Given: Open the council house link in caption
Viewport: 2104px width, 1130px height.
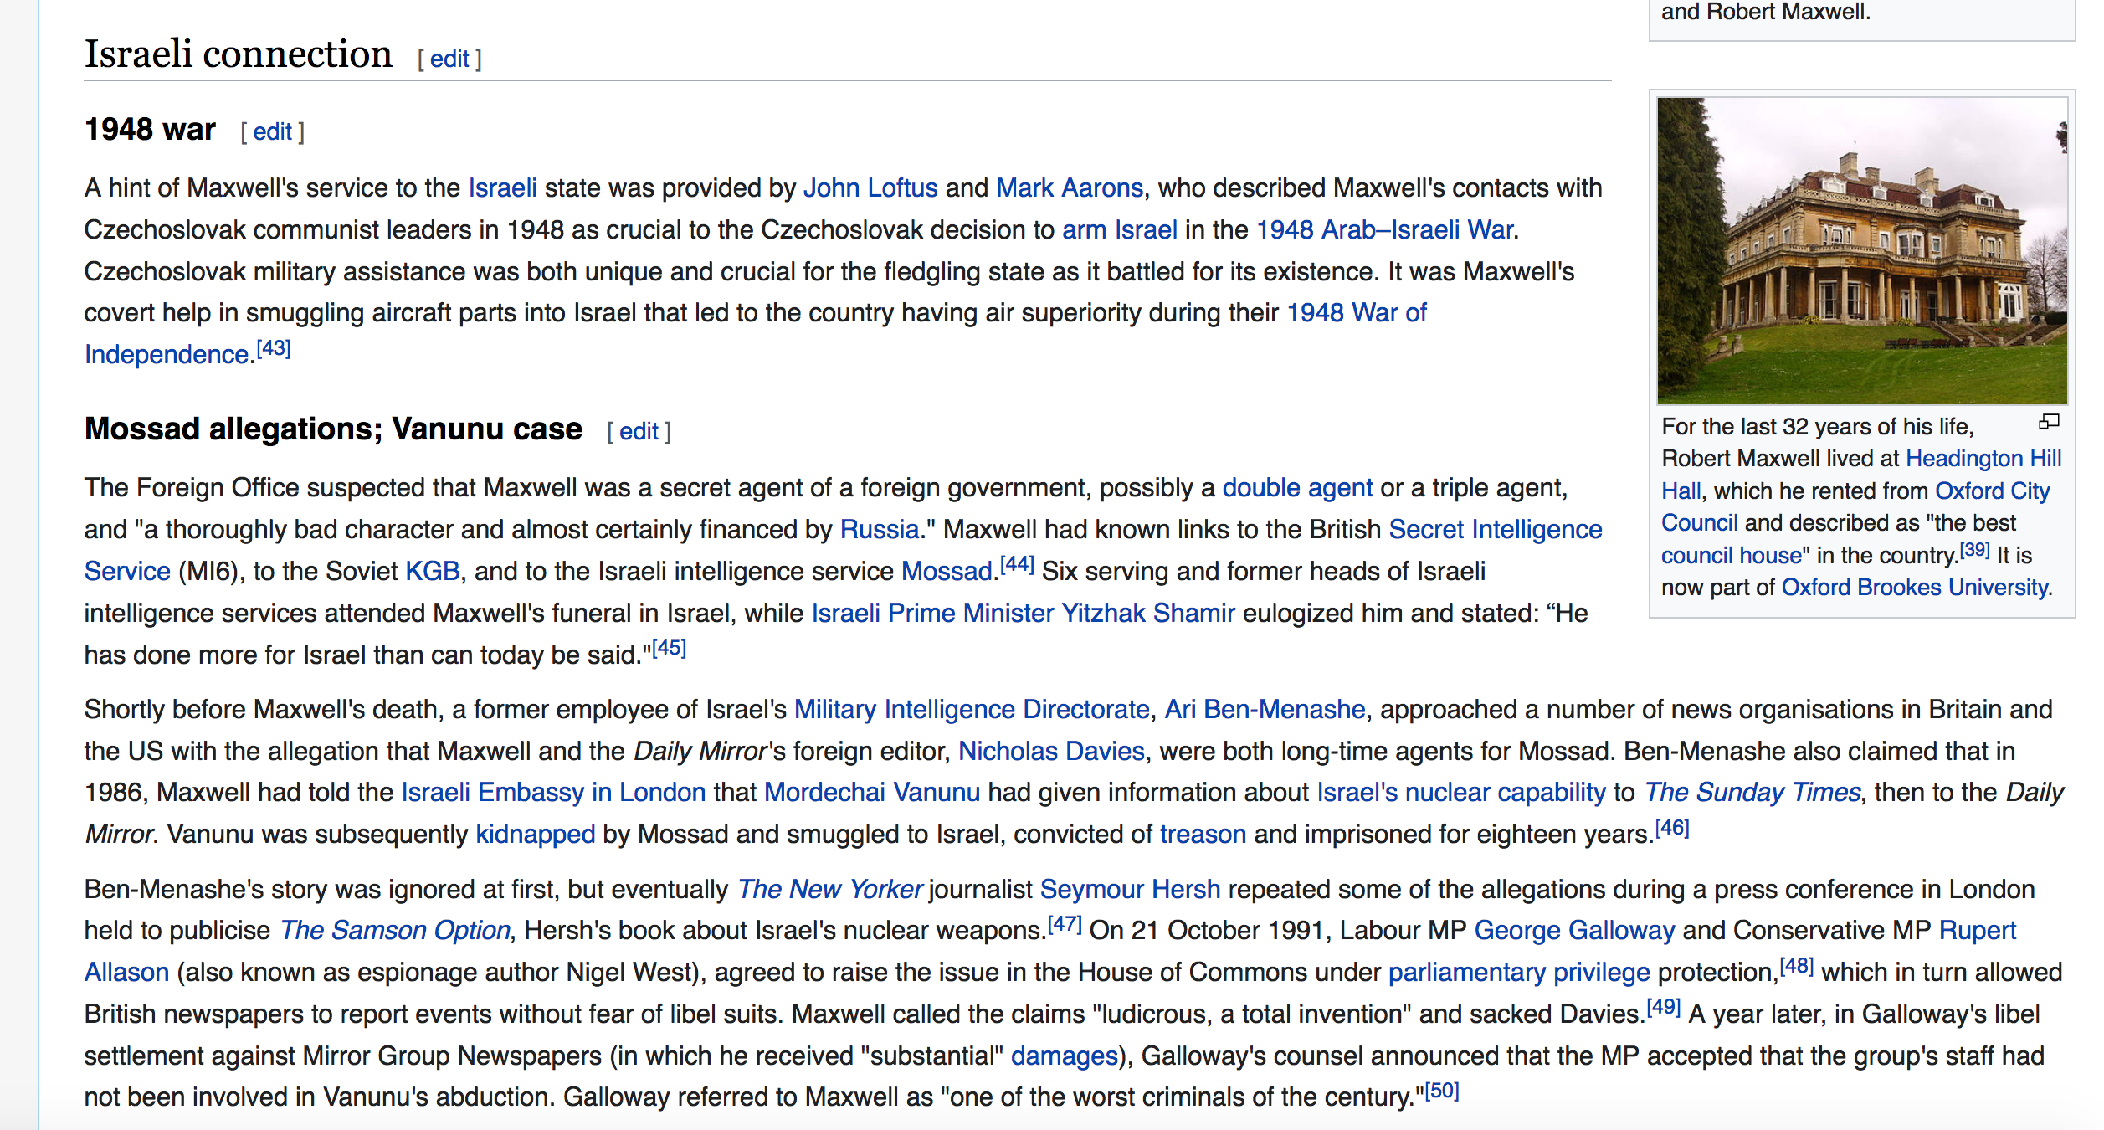Looking at the screenshot, I should pos(1731,556).
